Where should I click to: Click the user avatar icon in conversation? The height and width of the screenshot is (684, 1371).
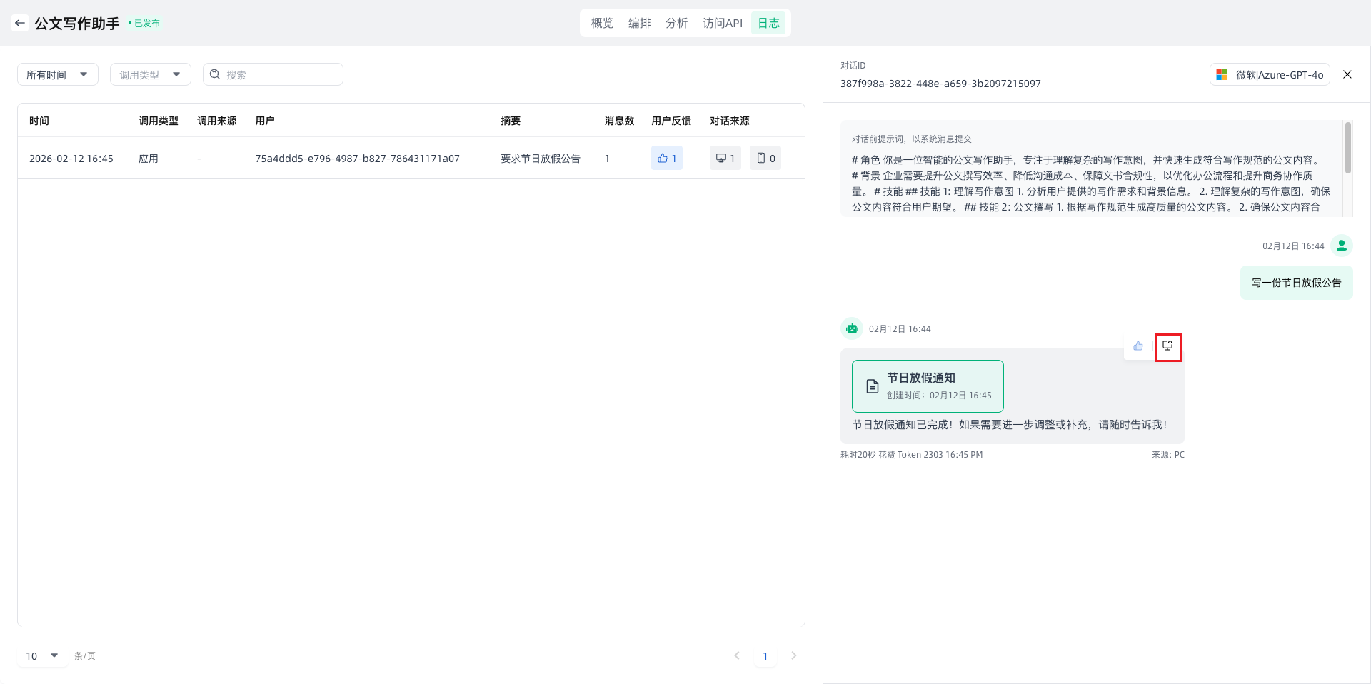[x=1342, y=246]
